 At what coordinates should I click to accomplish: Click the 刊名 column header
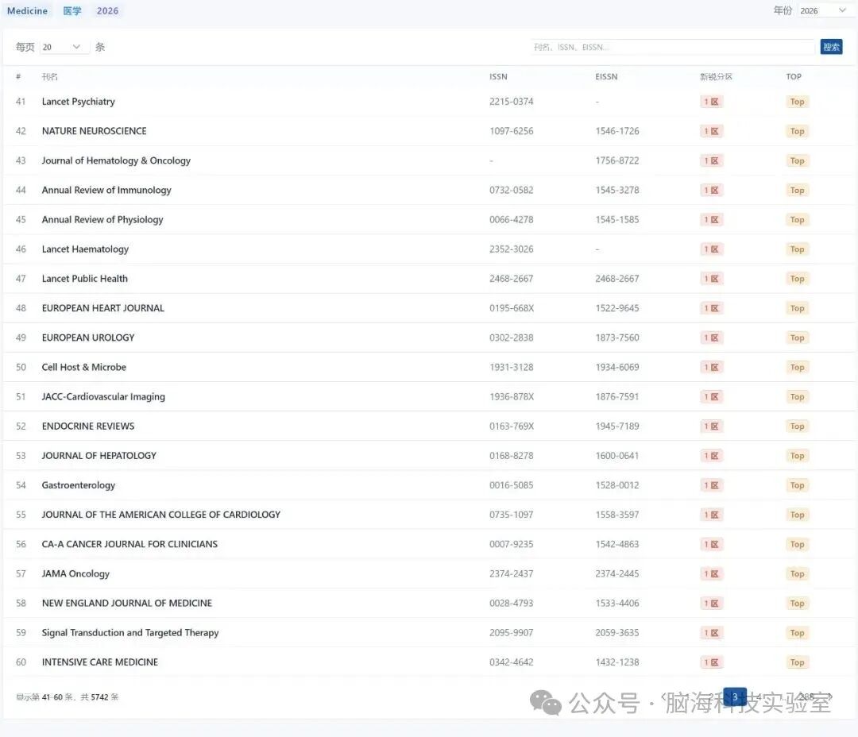tap(50, 76)
